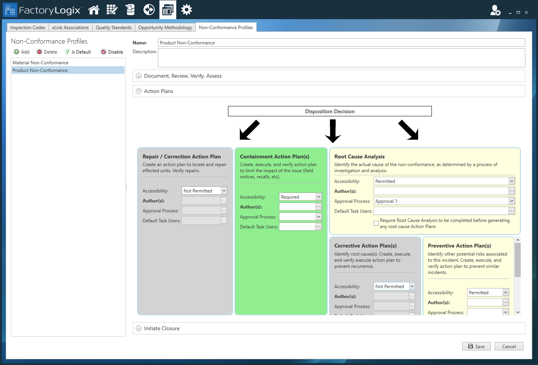This screenshot has height=365, width=538.
Task: Click the transfer arrows toolbar icon
Action: [149, 10]
